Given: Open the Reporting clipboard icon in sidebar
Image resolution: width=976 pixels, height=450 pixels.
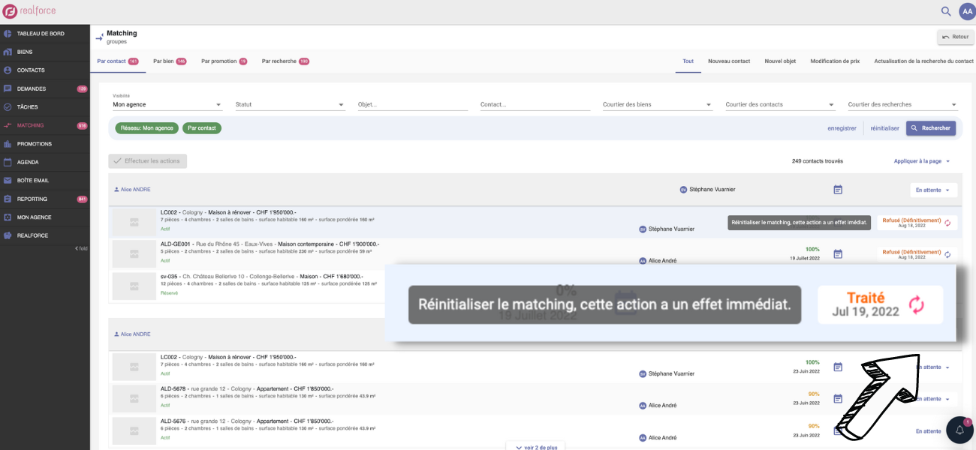Looking at the screenshot, I should 8,199.
